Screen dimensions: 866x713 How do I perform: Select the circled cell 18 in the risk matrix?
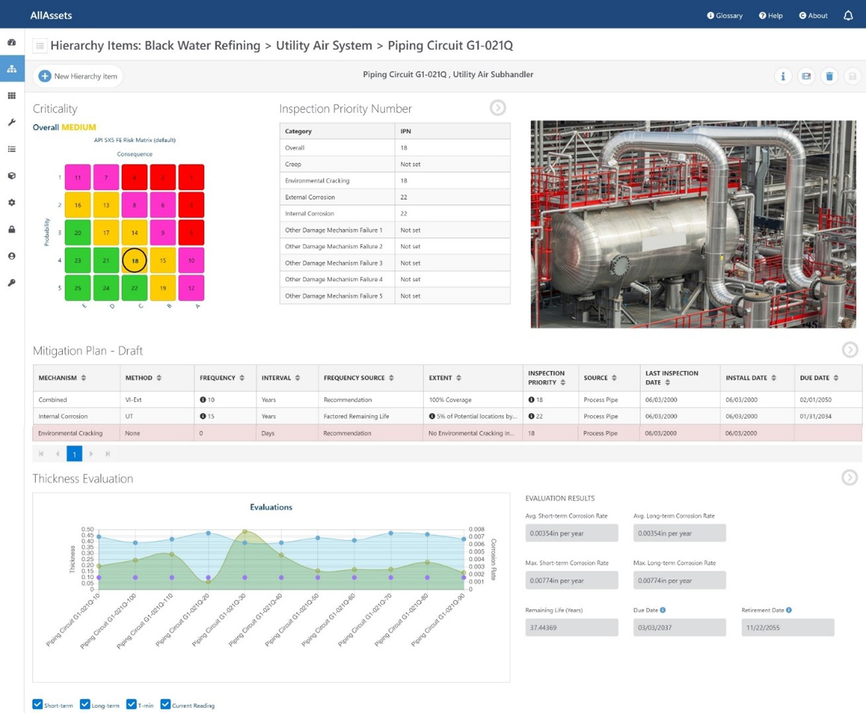click(x=134, y=260)
